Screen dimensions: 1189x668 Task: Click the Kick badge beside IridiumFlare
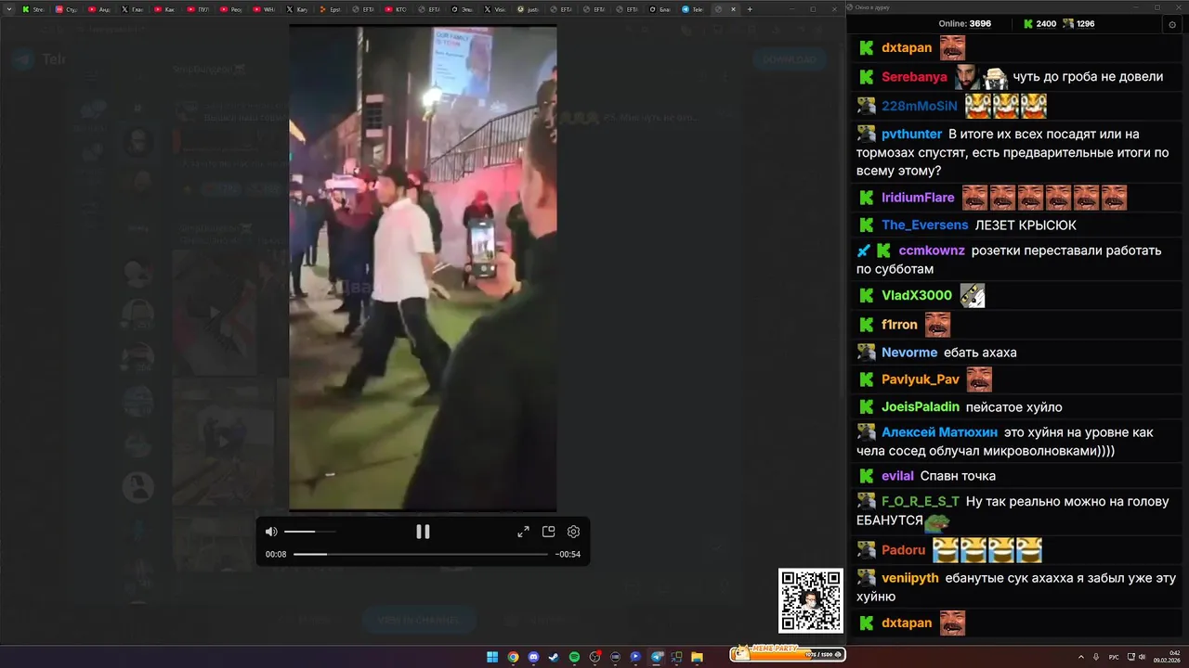coord(866,197)
